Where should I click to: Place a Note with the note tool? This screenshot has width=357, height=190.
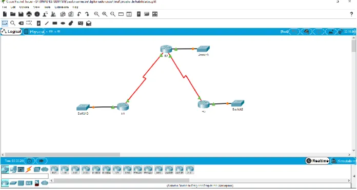38,23
